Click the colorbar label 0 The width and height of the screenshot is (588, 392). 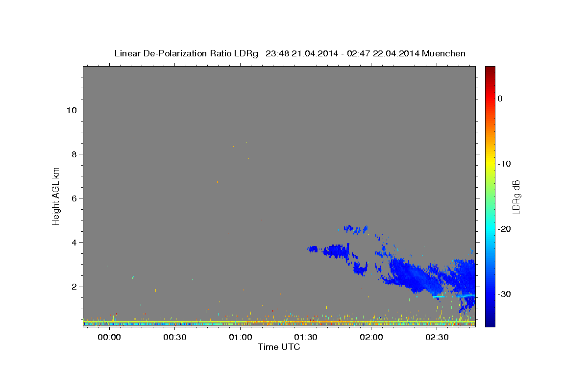tap(500, 98)
